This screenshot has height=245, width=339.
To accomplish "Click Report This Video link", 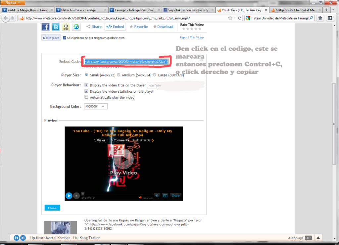I will coord(192,37).
